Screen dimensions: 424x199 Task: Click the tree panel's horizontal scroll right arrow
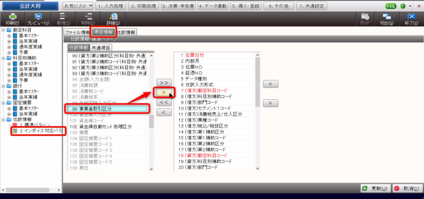click(59, 190)
